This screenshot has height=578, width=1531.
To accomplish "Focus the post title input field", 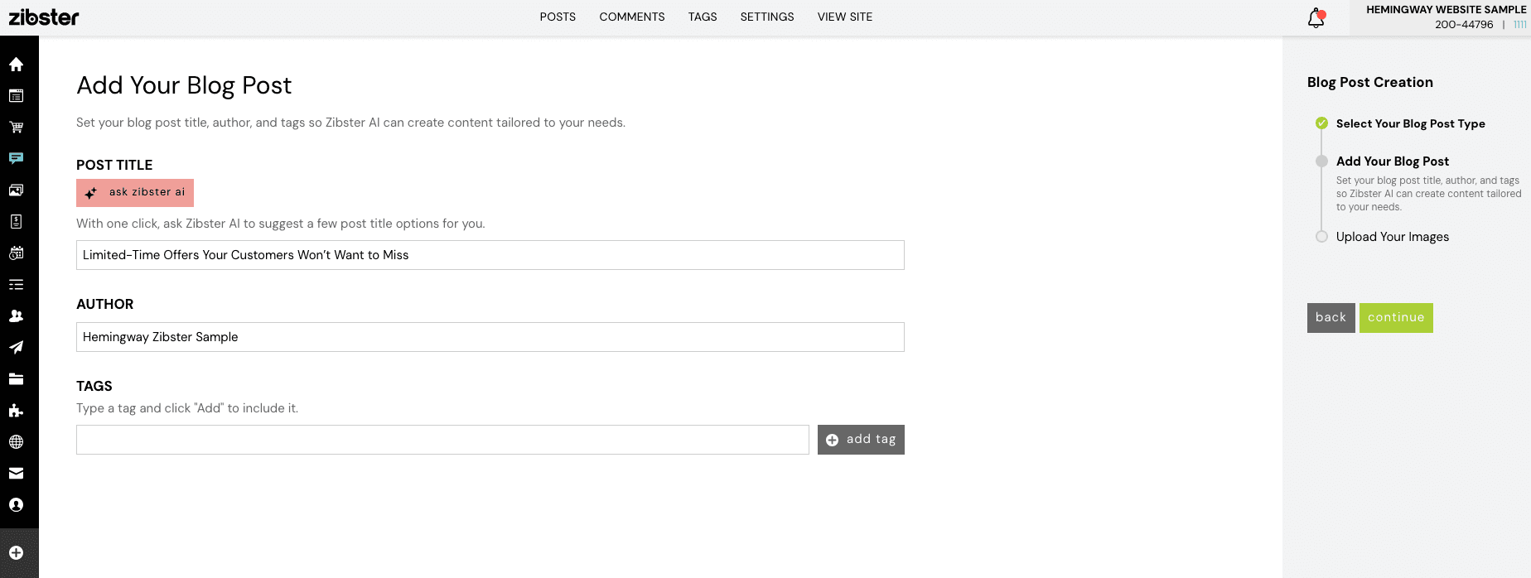I will (490, 255).
